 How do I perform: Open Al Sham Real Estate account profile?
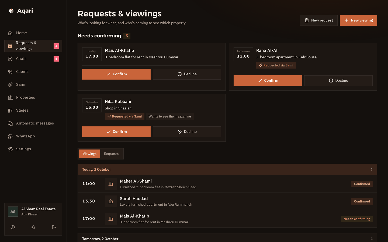(33, 212)
